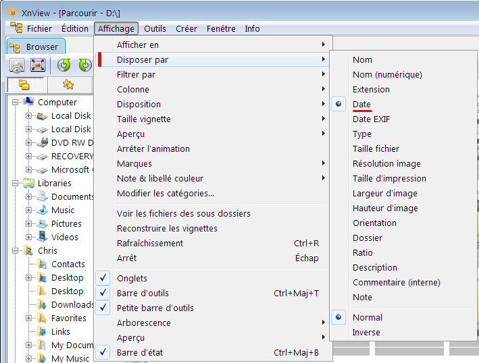The image size is (479, 363).
Task: Open the Afficher en submenu
Action: pos(213,45)
